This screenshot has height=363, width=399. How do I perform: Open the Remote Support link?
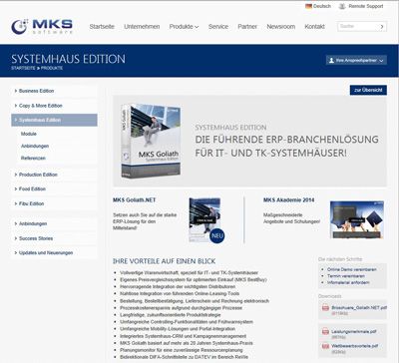[366, 6]
